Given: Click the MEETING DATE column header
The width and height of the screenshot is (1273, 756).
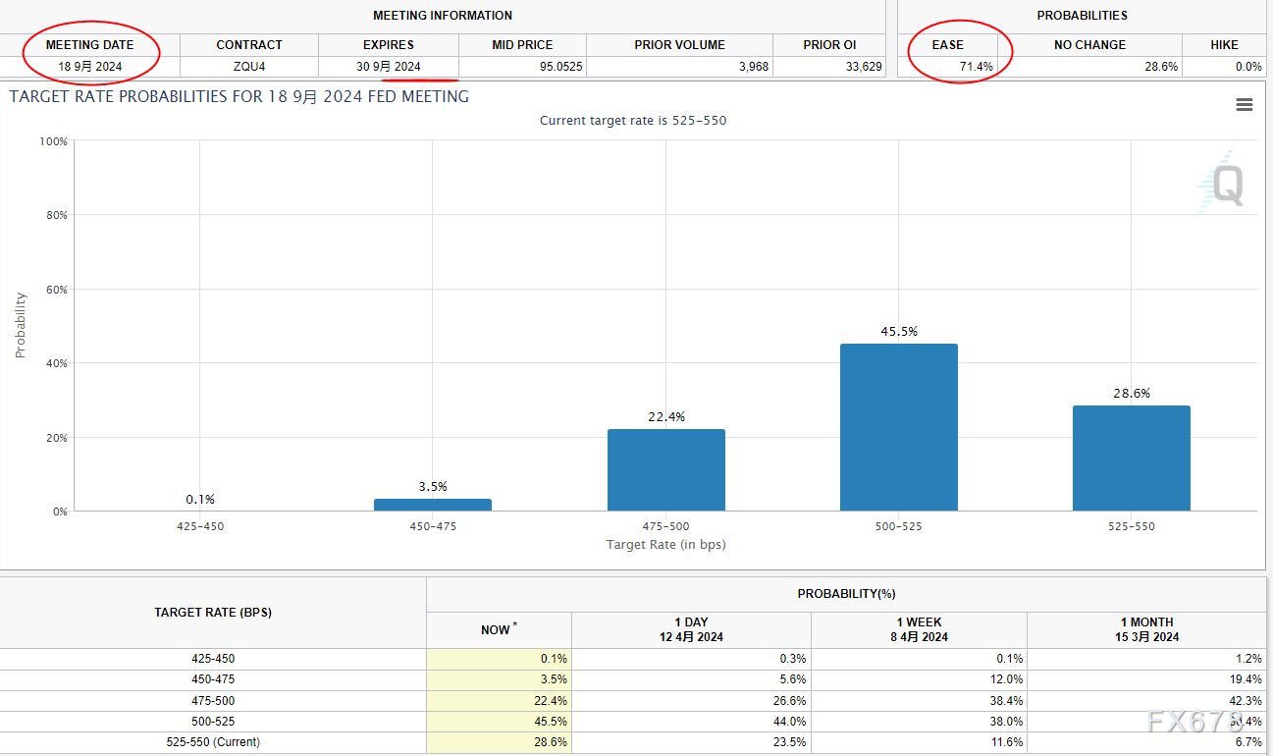Looking at the screenshot, I should 89,45.
